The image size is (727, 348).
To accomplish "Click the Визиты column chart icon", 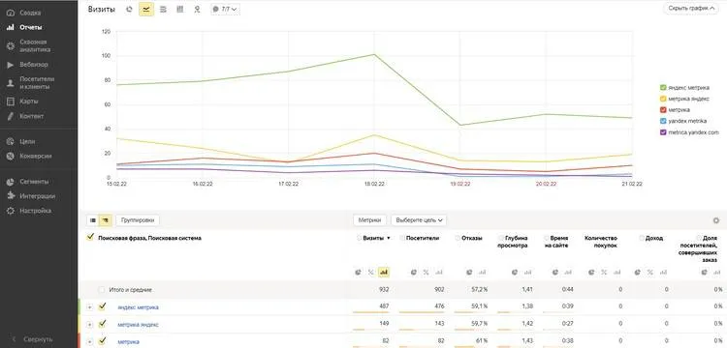I will click(384, 273).
